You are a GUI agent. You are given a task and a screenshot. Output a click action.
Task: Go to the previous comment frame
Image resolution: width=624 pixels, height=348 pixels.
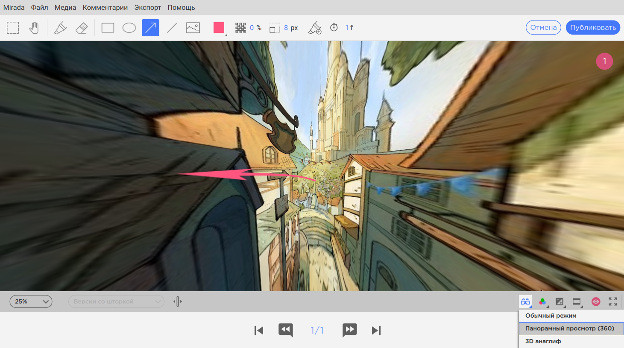pyautogui.click(x=286, y=330)
